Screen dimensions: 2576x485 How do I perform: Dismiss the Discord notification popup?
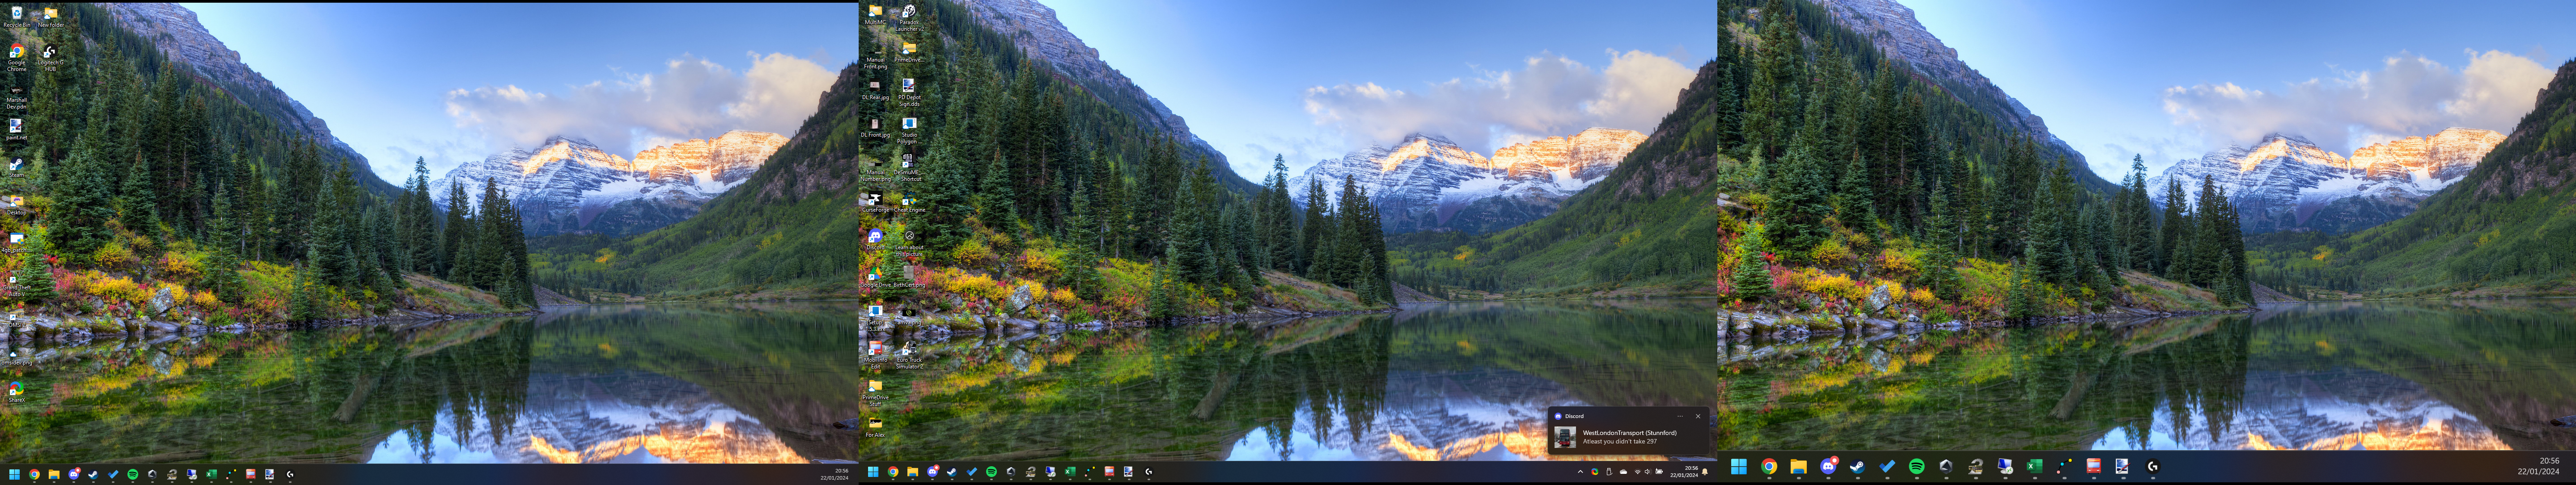pos(1697,416)
